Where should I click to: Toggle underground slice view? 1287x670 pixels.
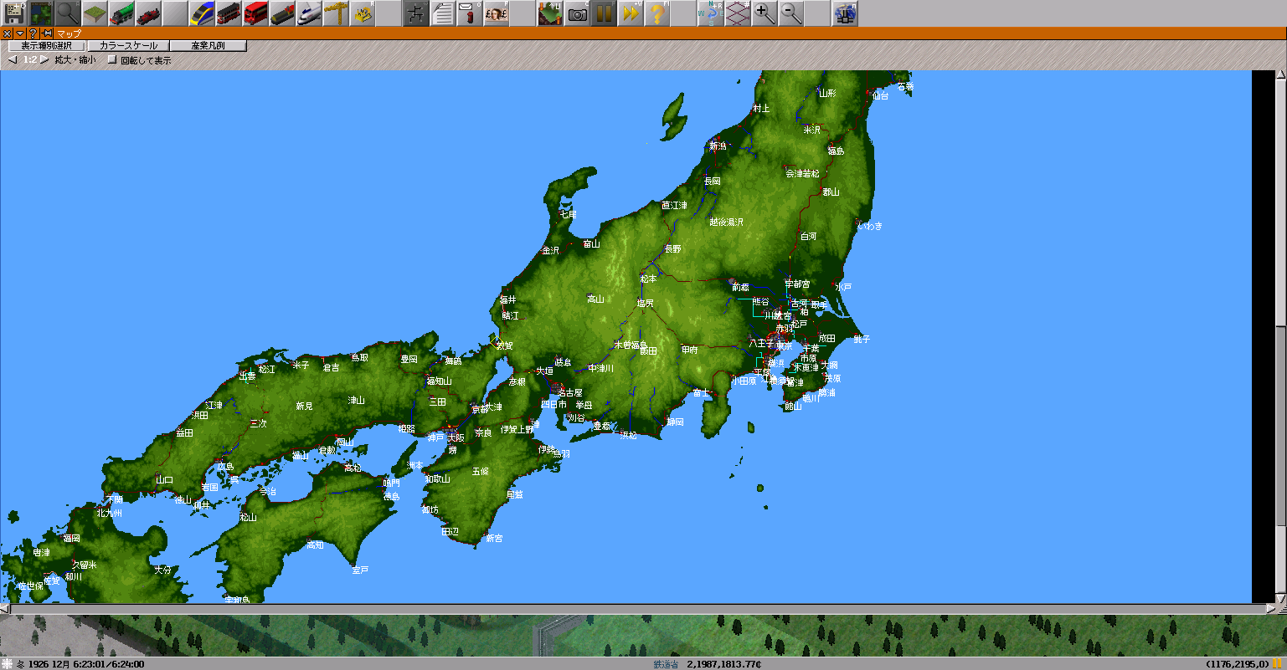(x=549, y=13)
